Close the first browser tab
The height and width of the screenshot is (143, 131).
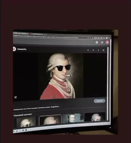pyautogui.click(x=28, y=34)
